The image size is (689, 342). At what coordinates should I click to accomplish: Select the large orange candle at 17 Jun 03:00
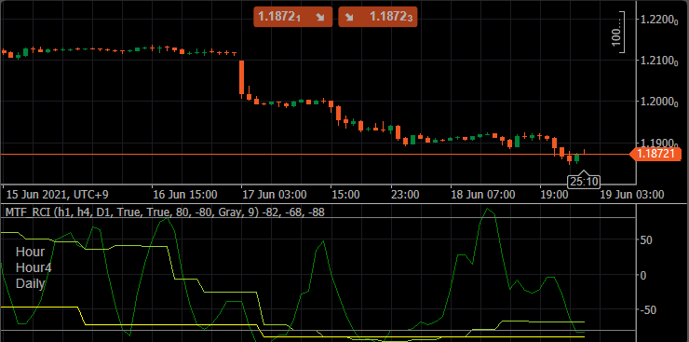[x=241, y=77]
